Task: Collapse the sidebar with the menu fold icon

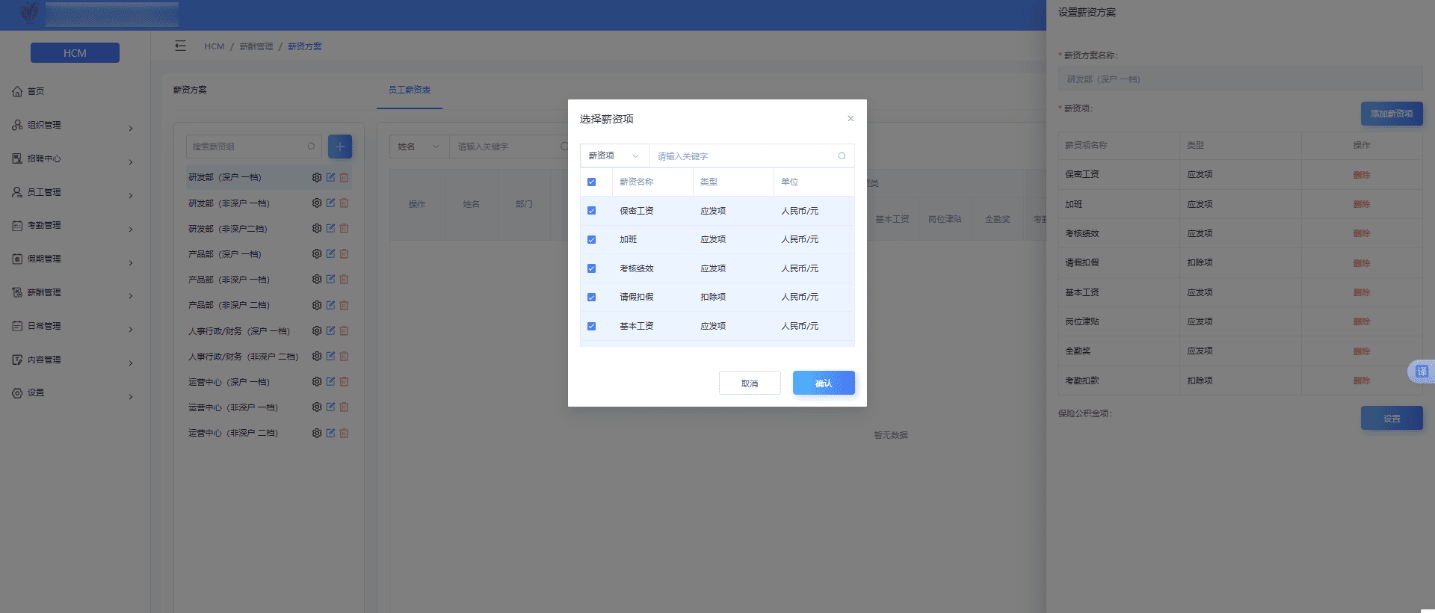Action: click(x=180, y=46)
